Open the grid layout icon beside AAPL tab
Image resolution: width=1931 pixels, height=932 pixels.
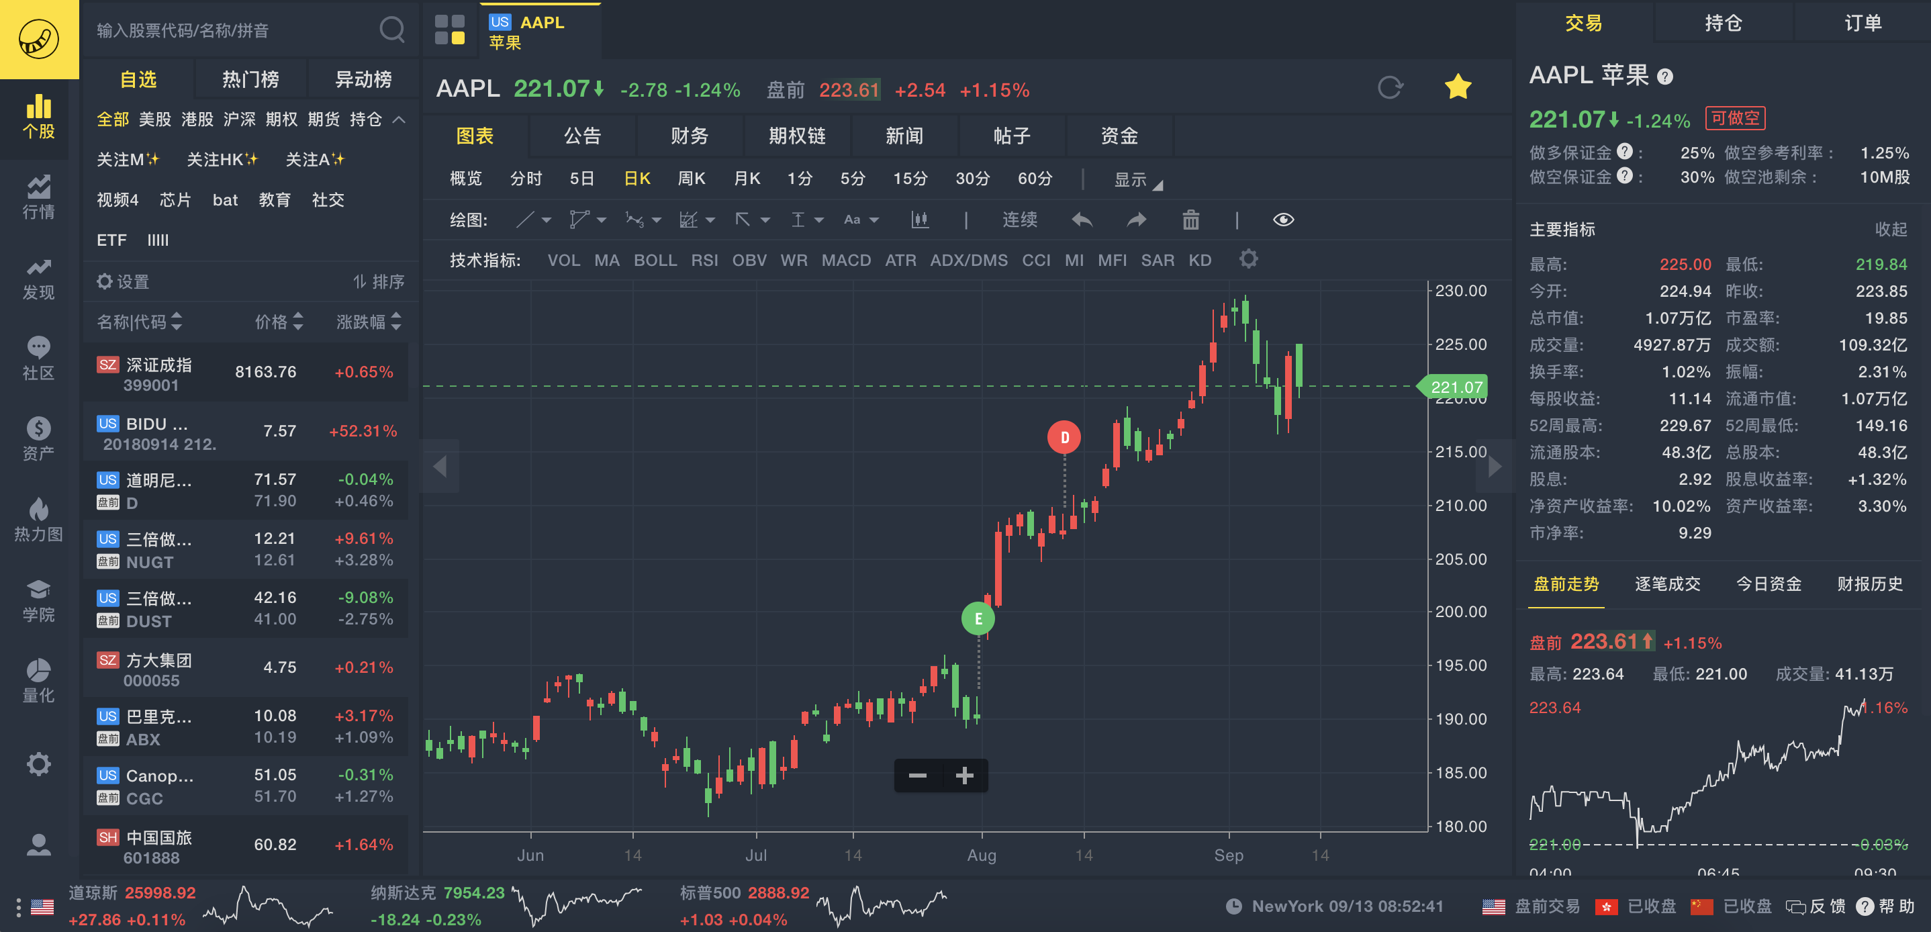449,30
